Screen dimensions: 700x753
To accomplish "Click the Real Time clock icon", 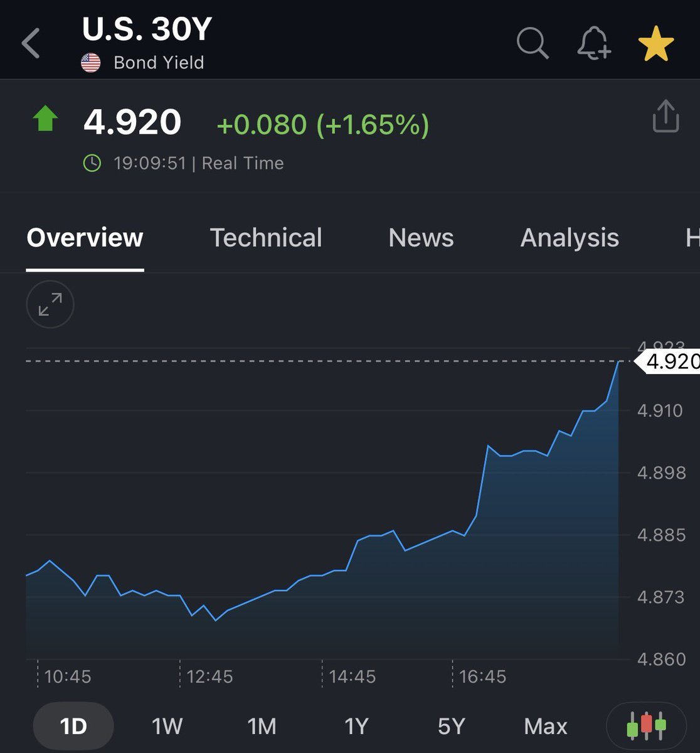I will [x=92, y=163].
